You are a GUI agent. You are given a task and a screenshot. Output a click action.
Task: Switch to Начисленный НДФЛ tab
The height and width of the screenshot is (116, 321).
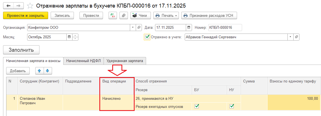click(83, 61)
